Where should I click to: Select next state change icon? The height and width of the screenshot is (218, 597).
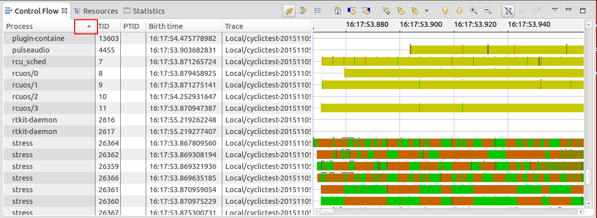366,11
